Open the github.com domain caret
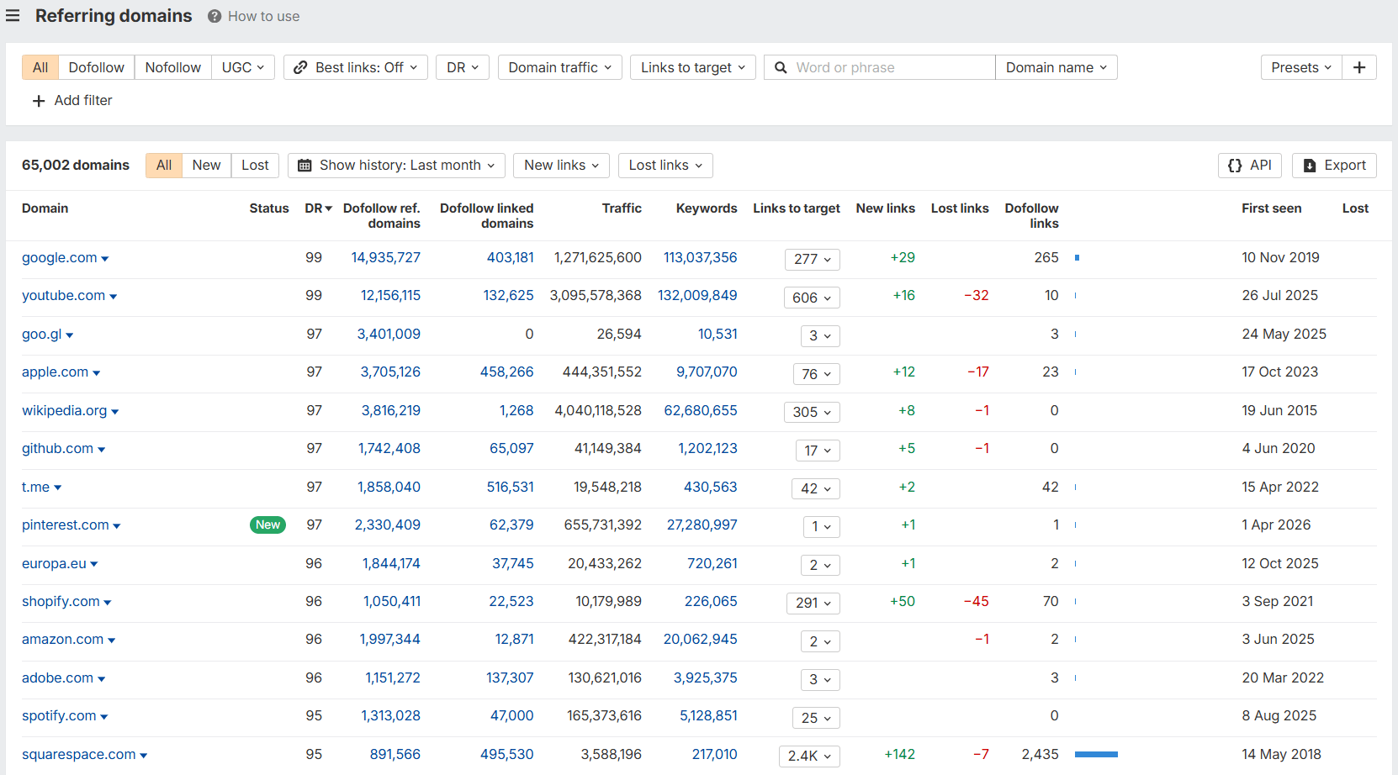This screenshot has height=775, width=1398. tap(102, 450)
